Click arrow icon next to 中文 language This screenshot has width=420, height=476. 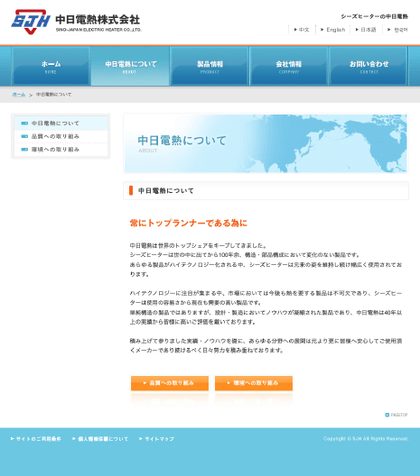point(295,30)
